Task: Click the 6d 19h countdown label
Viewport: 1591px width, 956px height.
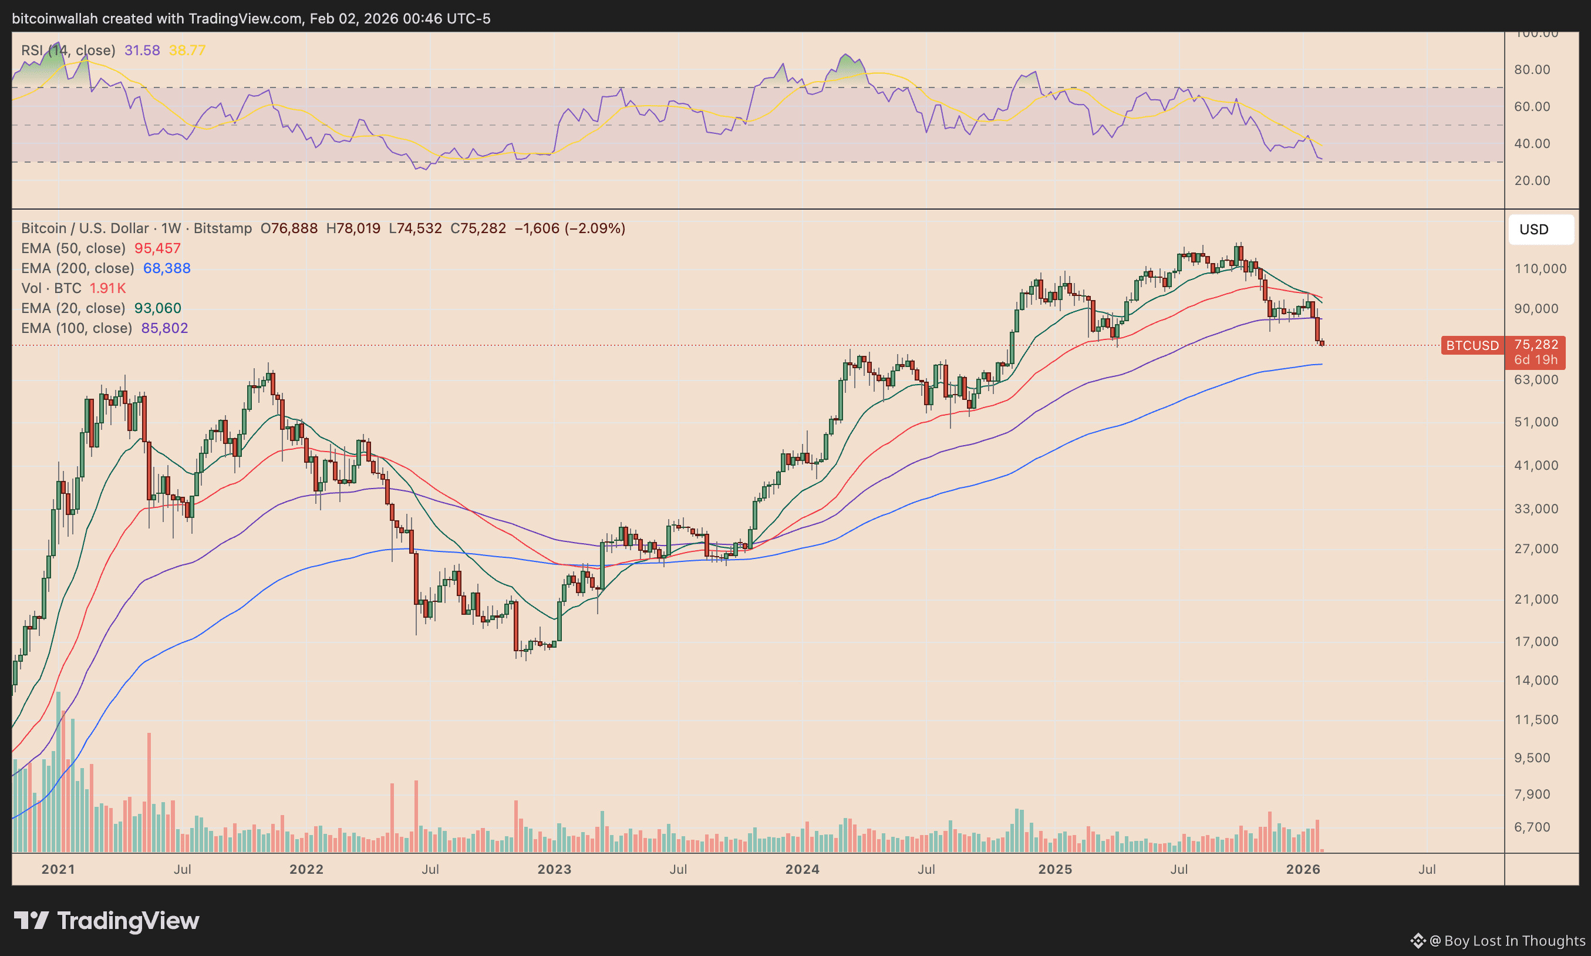Action: [x=1535, y=359]
